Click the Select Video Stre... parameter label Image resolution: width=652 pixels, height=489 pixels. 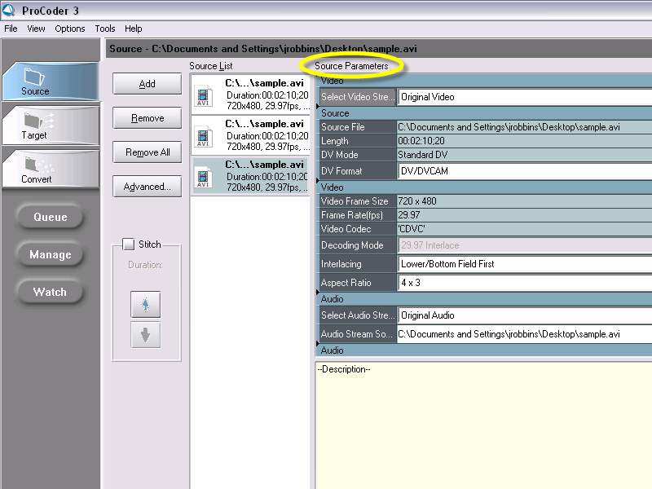point(357,97)
